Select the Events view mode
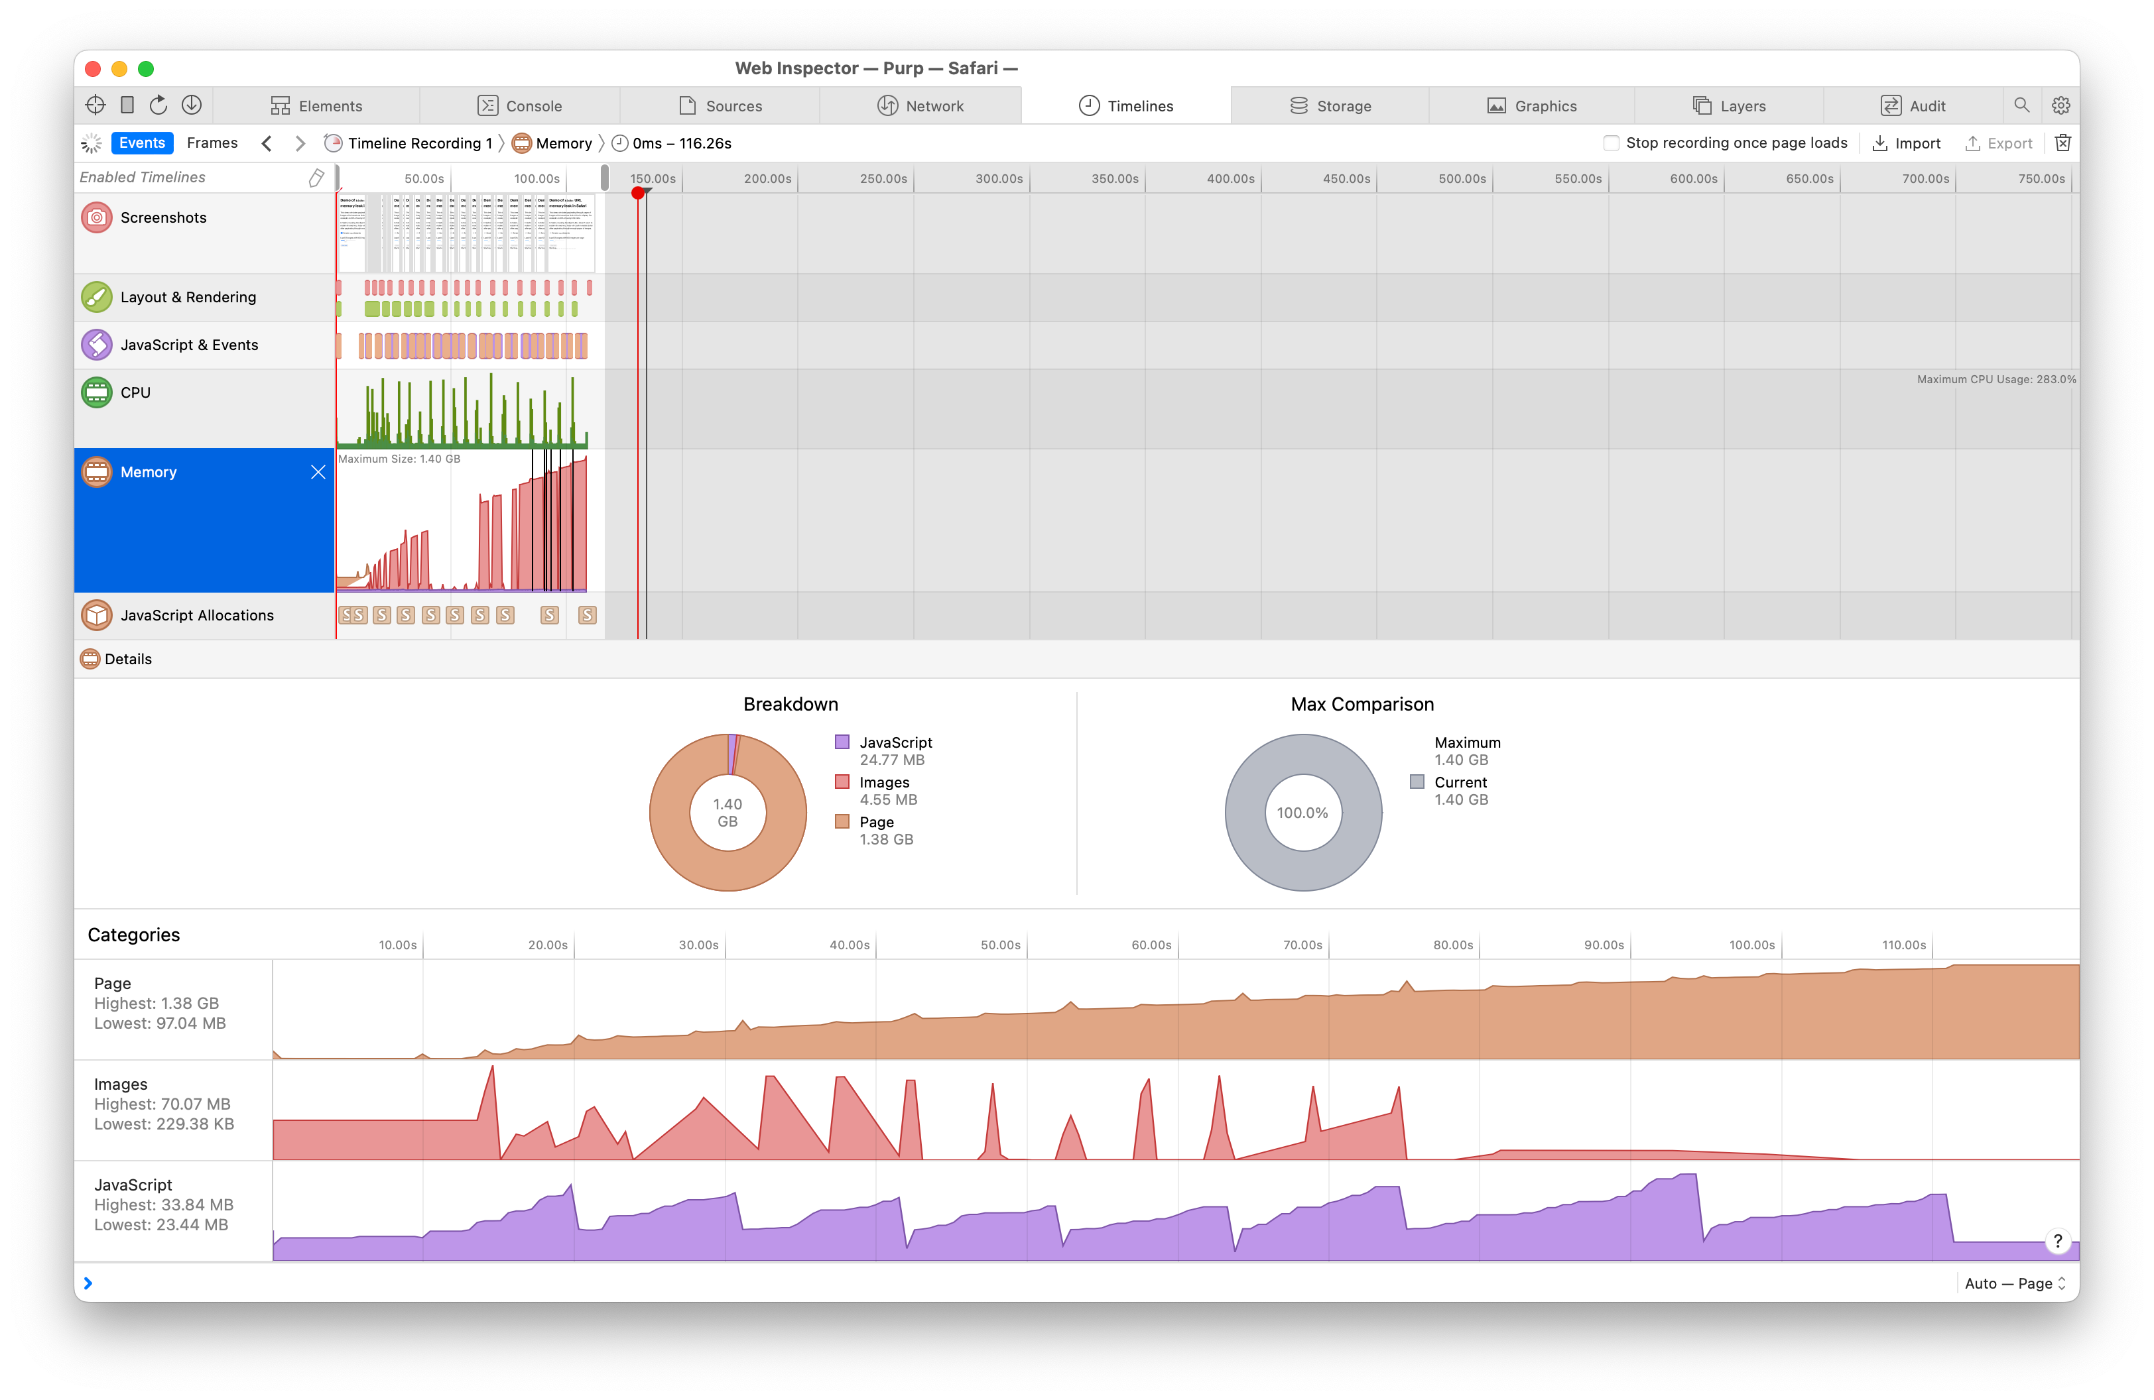2154x1400 pixels. (x=142, y=143)
